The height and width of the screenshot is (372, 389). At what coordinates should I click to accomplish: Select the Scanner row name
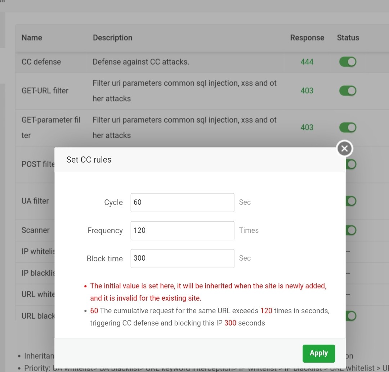(36, 230)
